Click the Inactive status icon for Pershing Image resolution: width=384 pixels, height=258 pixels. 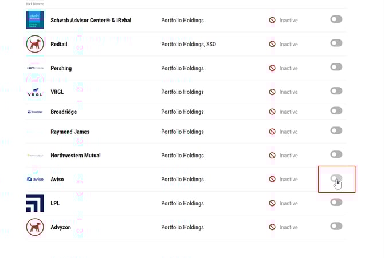click(272, 68)
